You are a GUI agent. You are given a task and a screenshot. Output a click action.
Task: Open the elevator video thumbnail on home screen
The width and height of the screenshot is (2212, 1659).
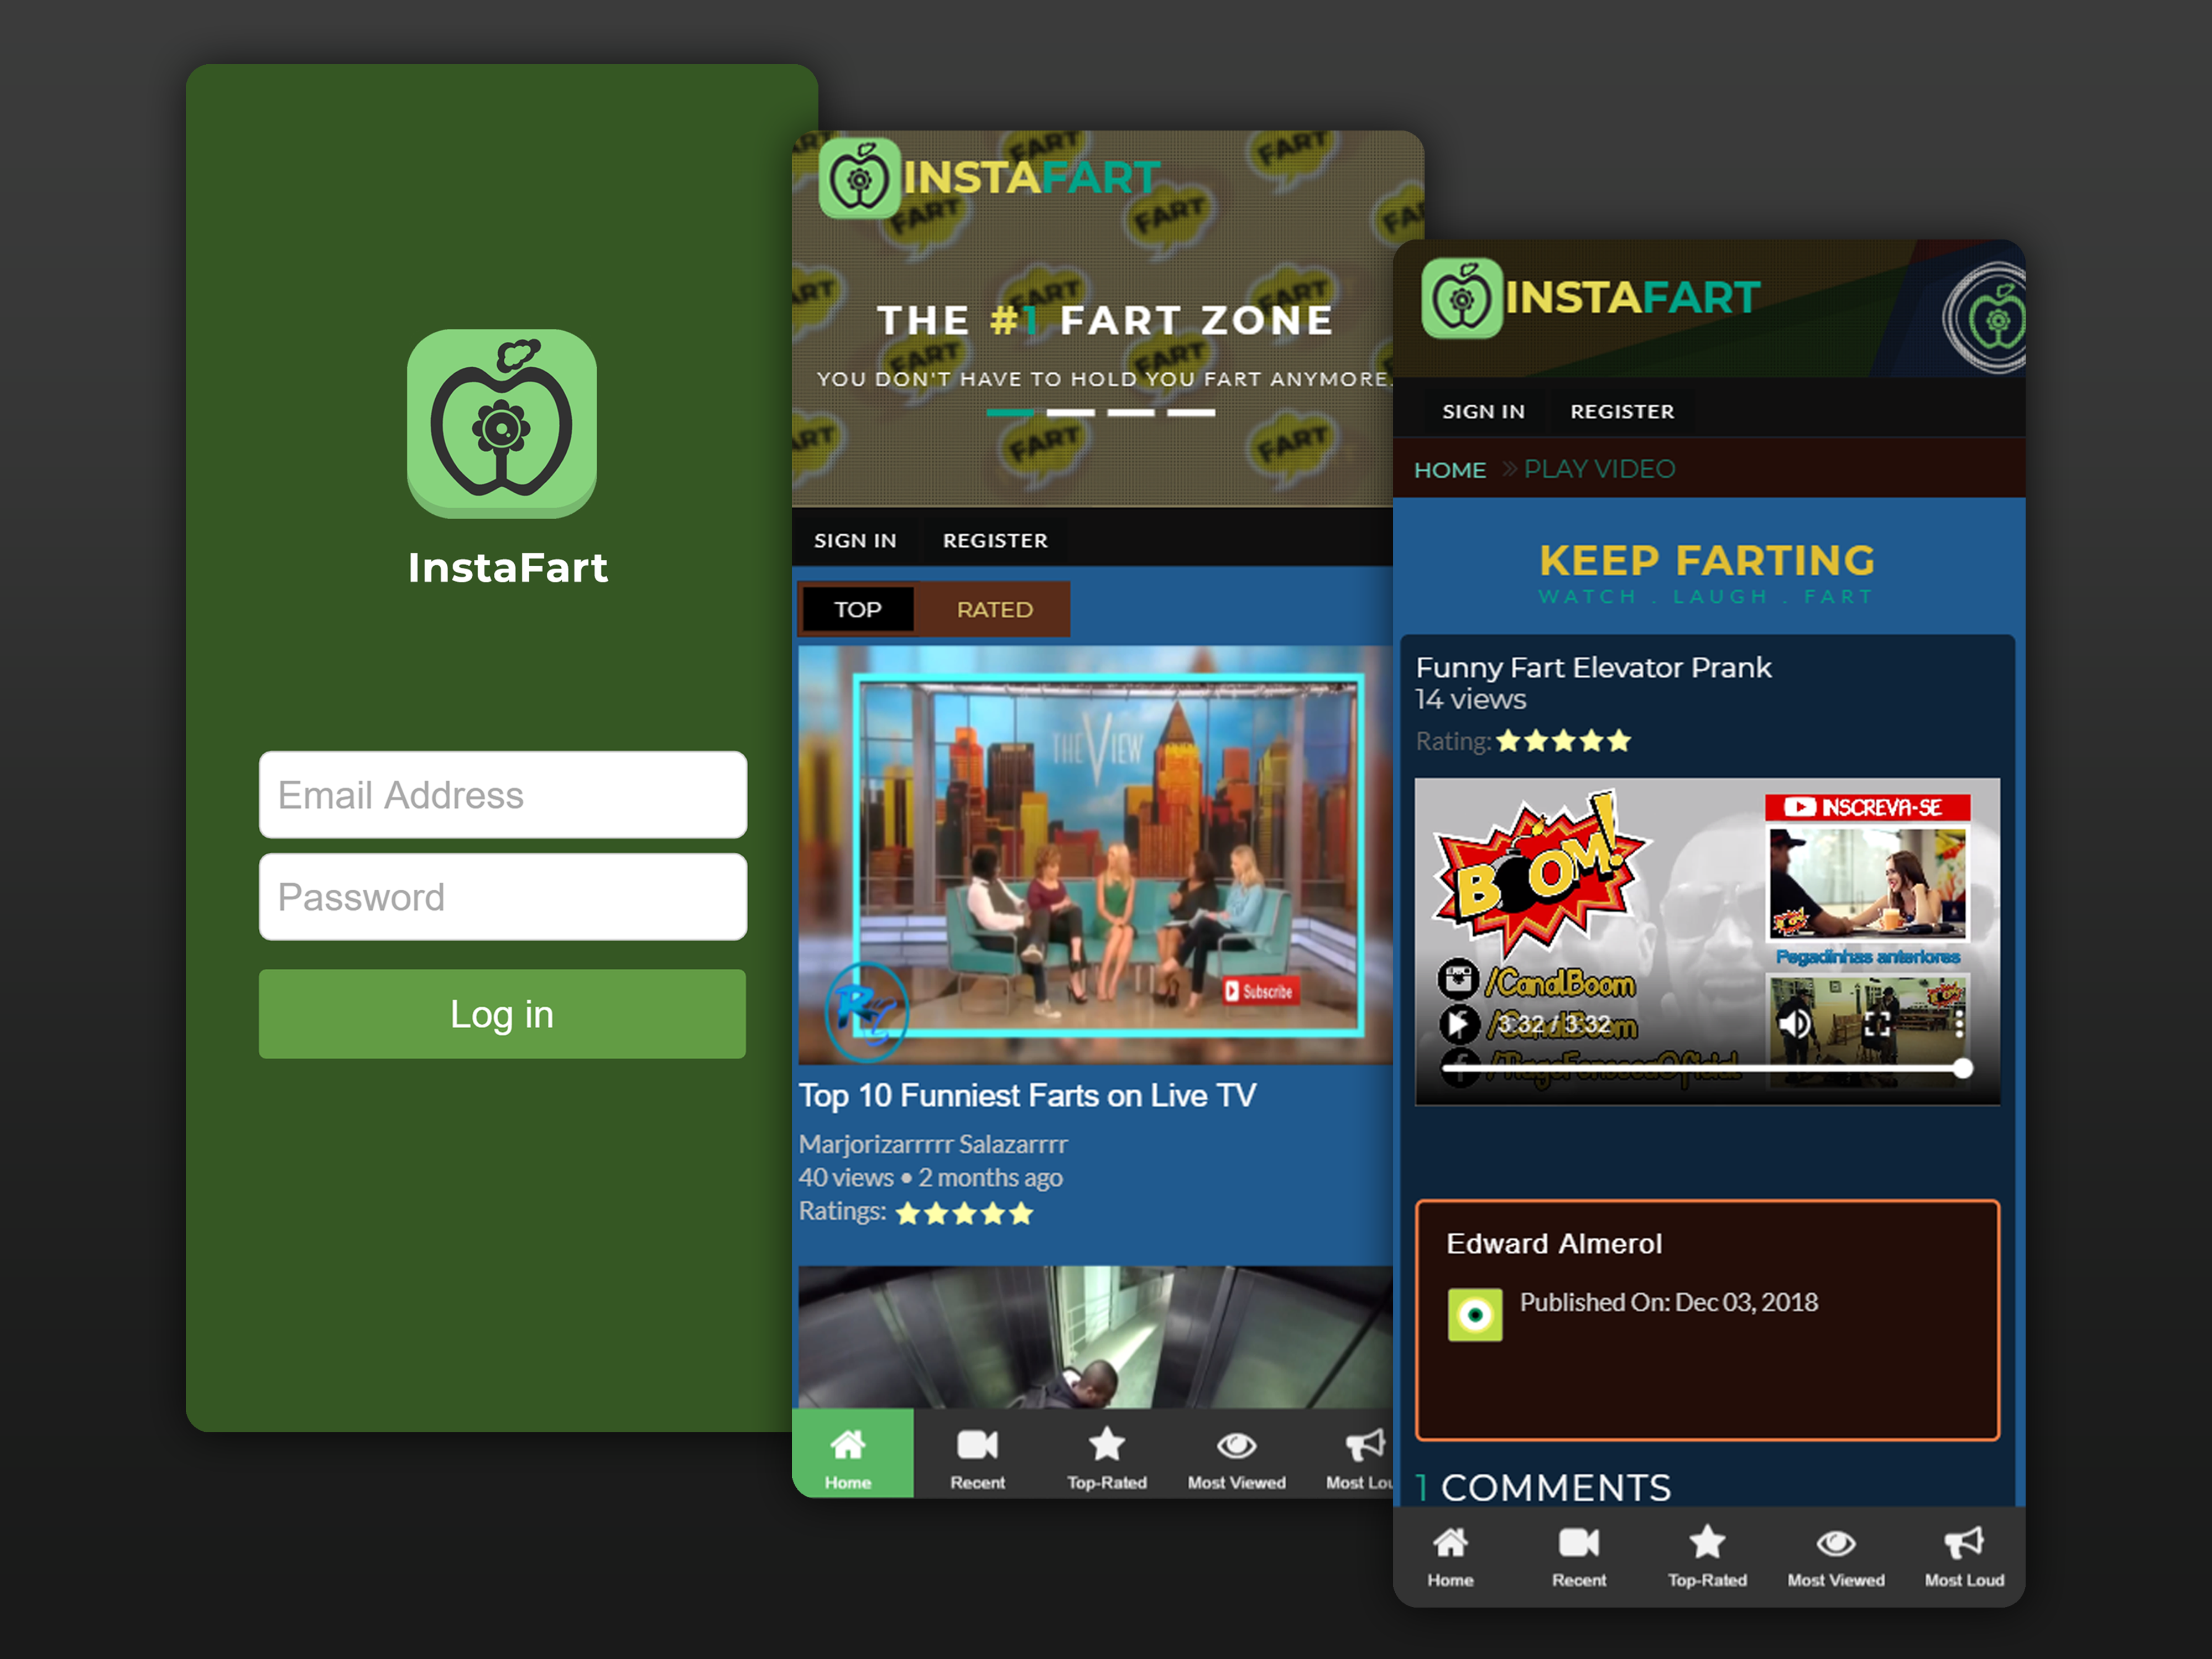coord(1095,1337)
